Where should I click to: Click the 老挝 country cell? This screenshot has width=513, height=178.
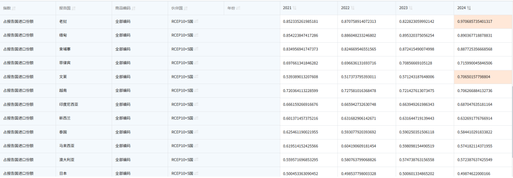84,21
